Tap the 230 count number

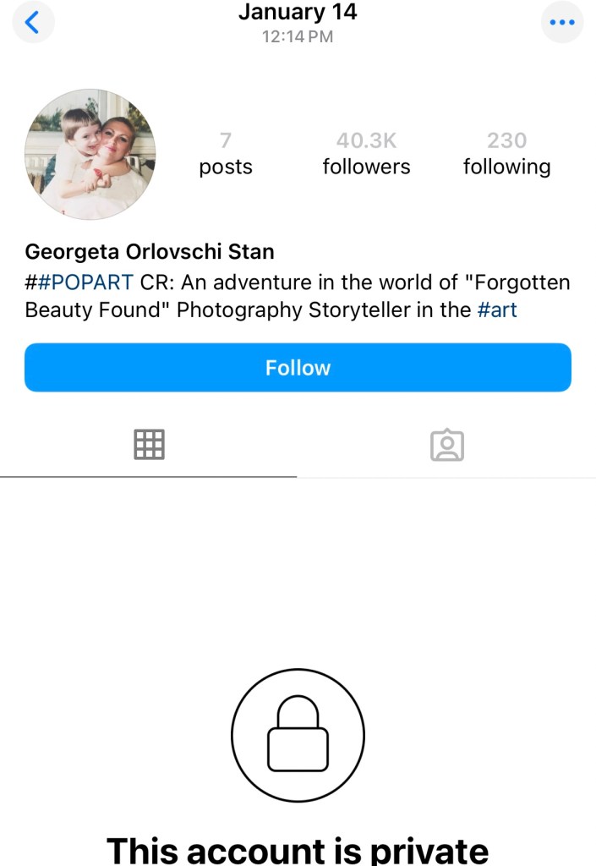click(506, 140)
